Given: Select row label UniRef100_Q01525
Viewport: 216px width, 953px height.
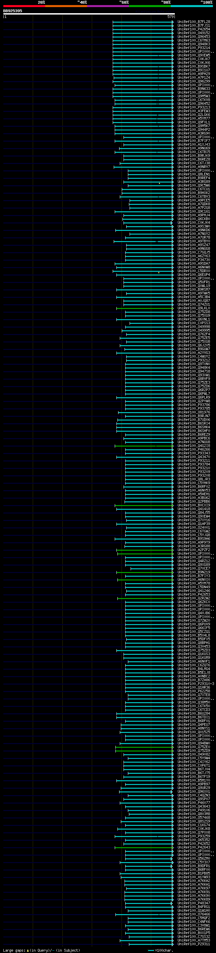Looking at the screenshot, I should pos(193,732).
